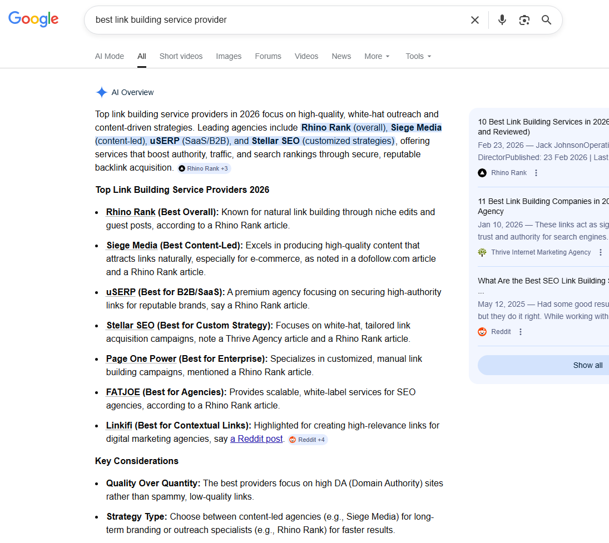Screen dimensions: 609x543
Task: Click the AI Overview label
Action: click(132, 92)
